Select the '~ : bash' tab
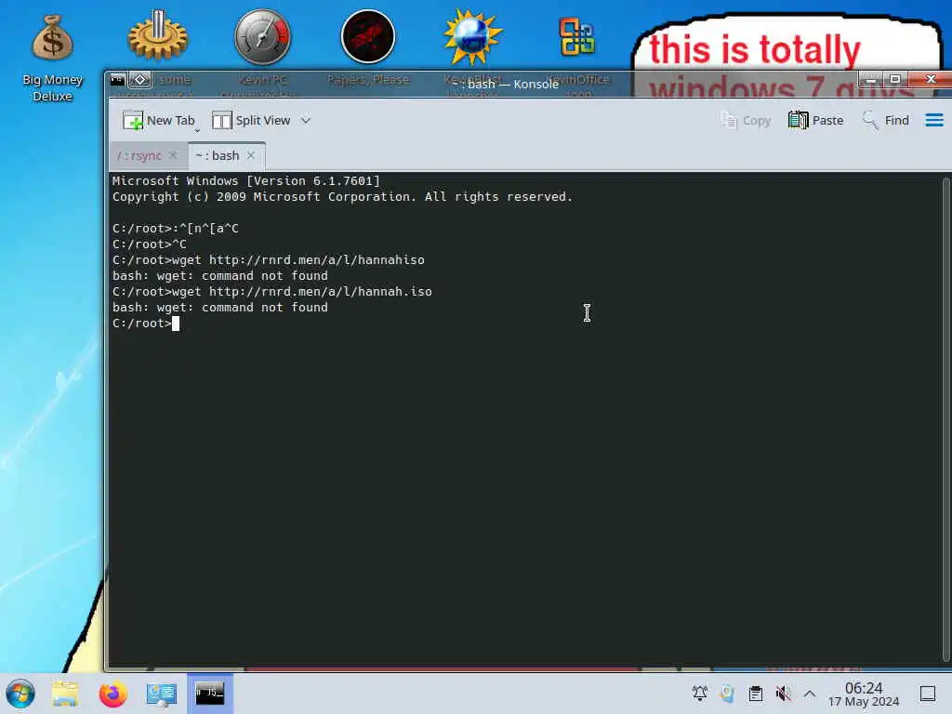 pyautogui.click(x=217, y=156)
